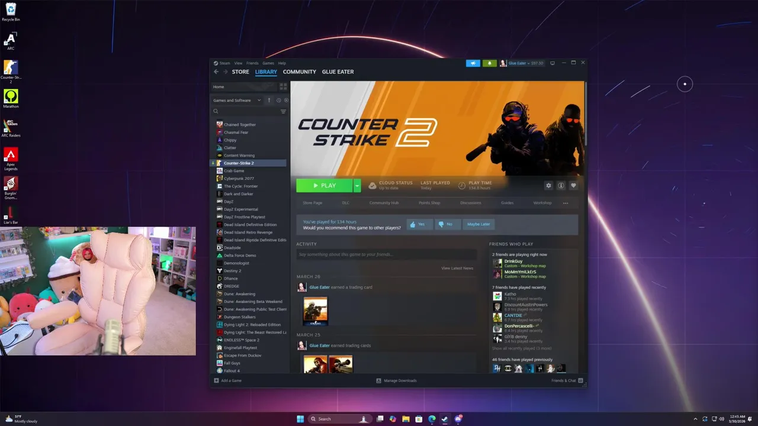Viewport: 758px width, 426px height.
Task: Click the Play Time clock icon
Action: [462, 185]
